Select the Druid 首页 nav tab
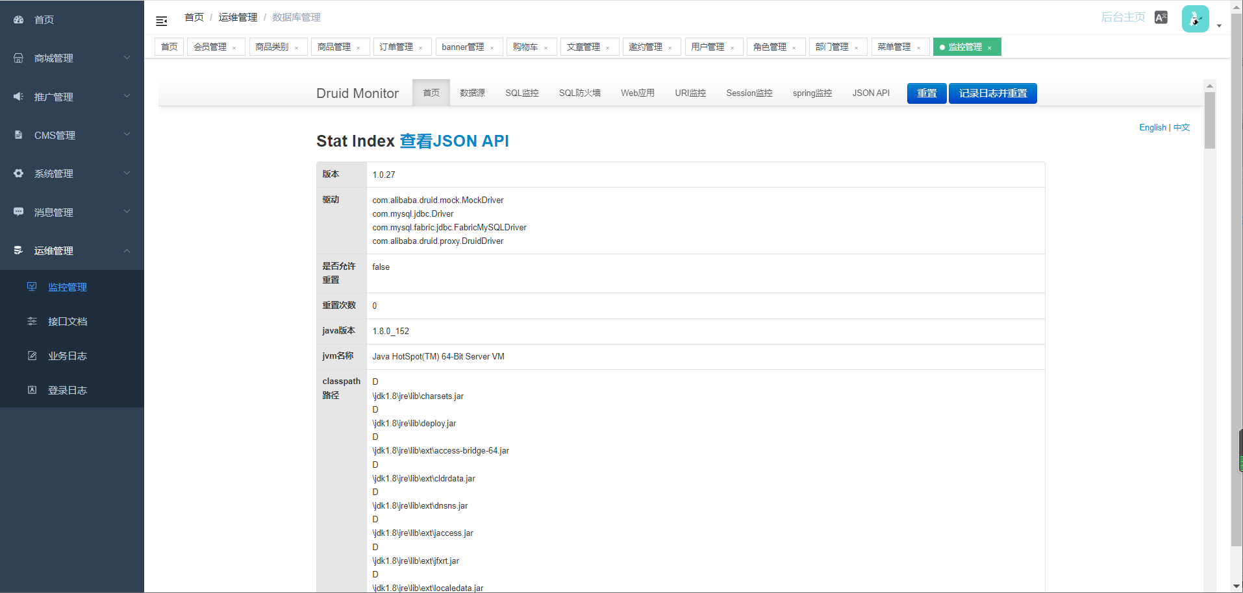1243x593 pixels. tap(431, 93)
